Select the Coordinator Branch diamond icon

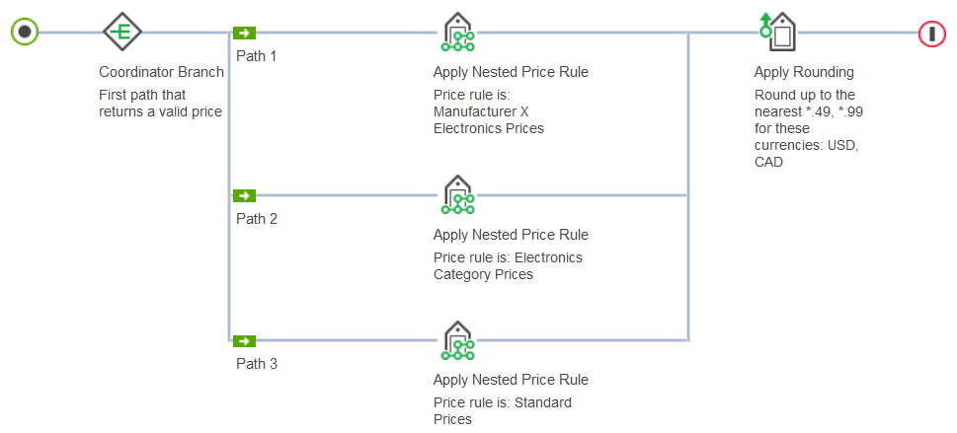tap(122, 33)
